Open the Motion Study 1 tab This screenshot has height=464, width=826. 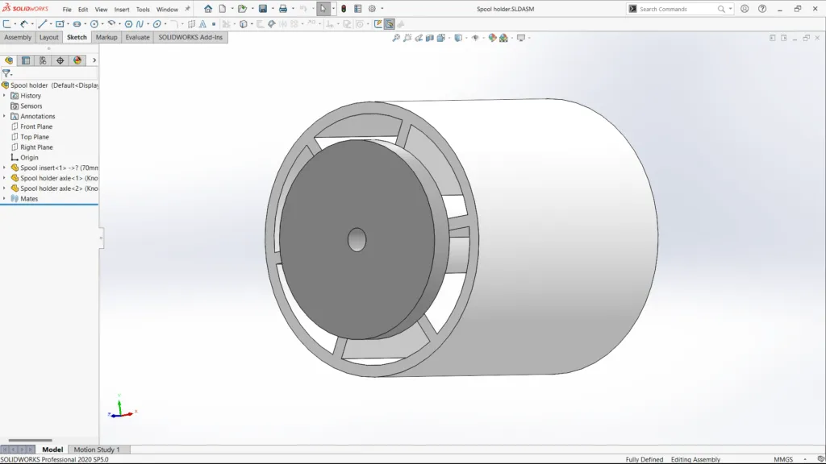[97, 449]
